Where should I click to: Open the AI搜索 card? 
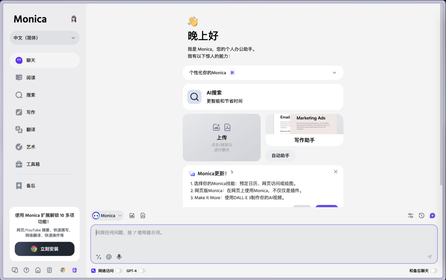point(263,97)
